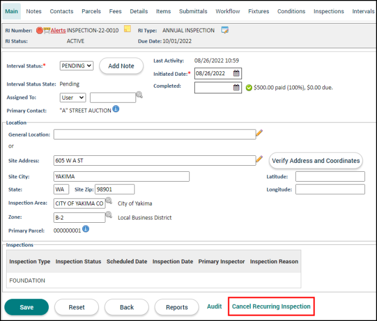Click the red alert circle icon

40,30
